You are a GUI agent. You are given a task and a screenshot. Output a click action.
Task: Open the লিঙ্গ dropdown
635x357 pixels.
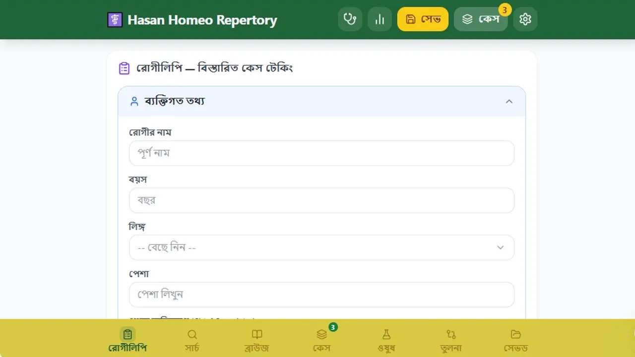tap(321, 247)
